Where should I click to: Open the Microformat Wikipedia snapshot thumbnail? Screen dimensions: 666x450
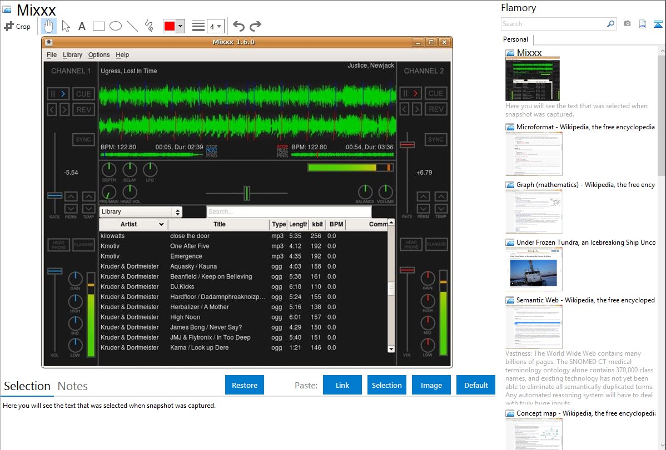tap(534, 154)
